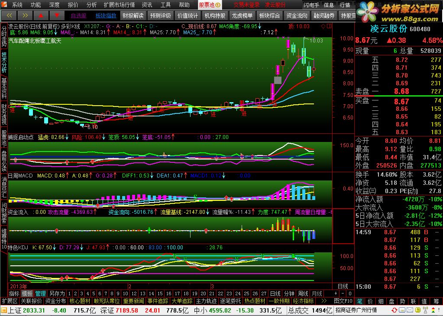Select the 问财搜索 side tab

point(4,213)
